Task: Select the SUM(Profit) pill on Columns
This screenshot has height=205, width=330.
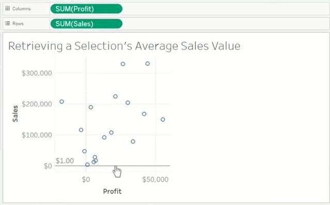Action: [x=86, y=9]
